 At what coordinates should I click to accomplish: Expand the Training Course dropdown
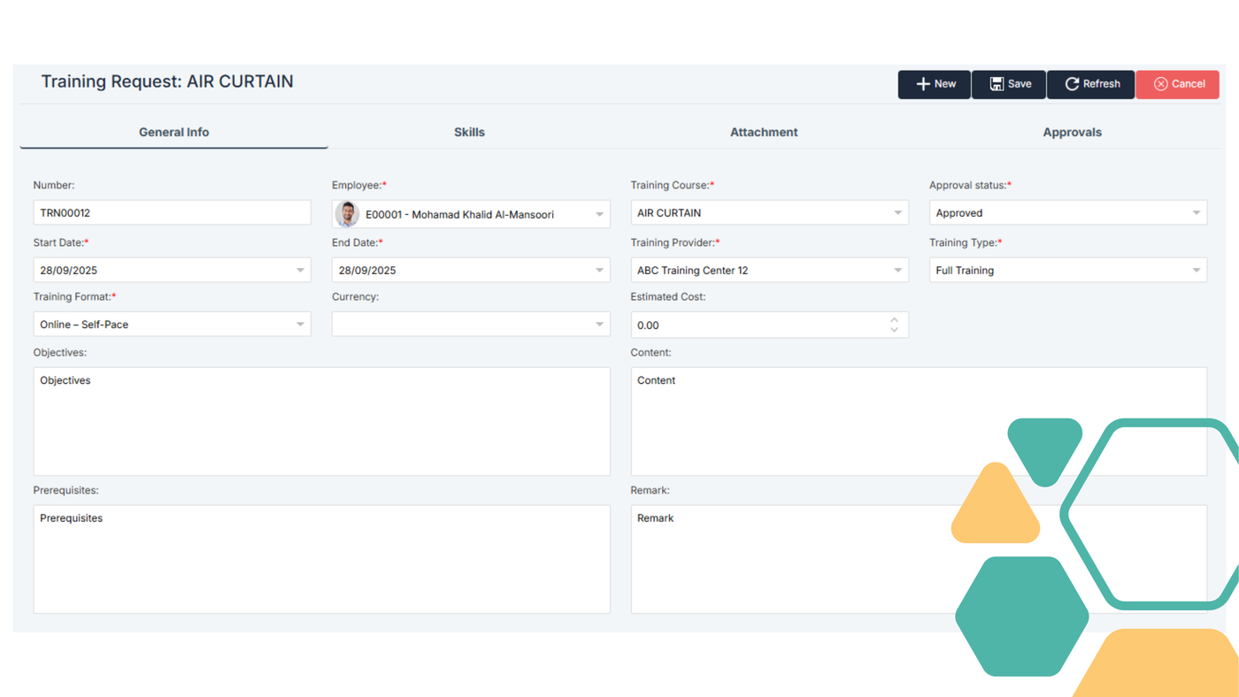tap(897, 213)
